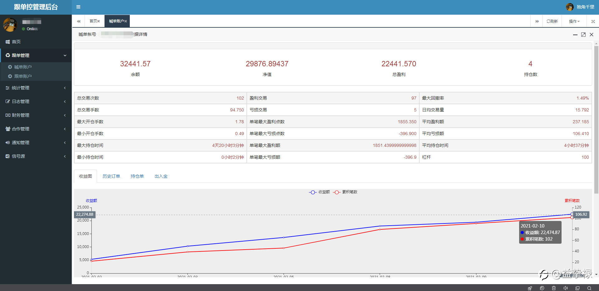The width and height of the screenshot is (599, 291).
Task: Open 首页 in the sidebar
Action: [36, 42]
